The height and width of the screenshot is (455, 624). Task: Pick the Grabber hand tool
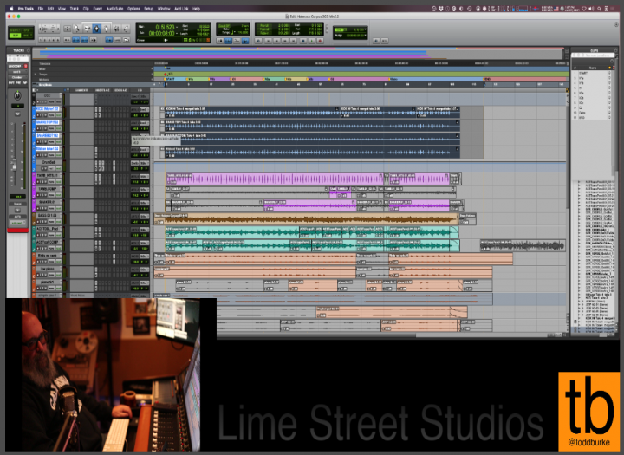[107, 29]
